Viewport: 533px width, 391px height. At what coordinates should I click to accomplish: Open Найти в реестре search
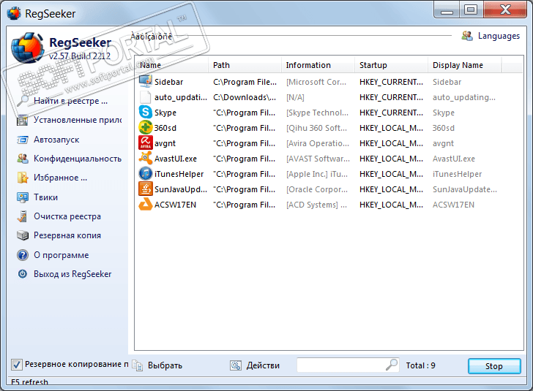[70, 101]
